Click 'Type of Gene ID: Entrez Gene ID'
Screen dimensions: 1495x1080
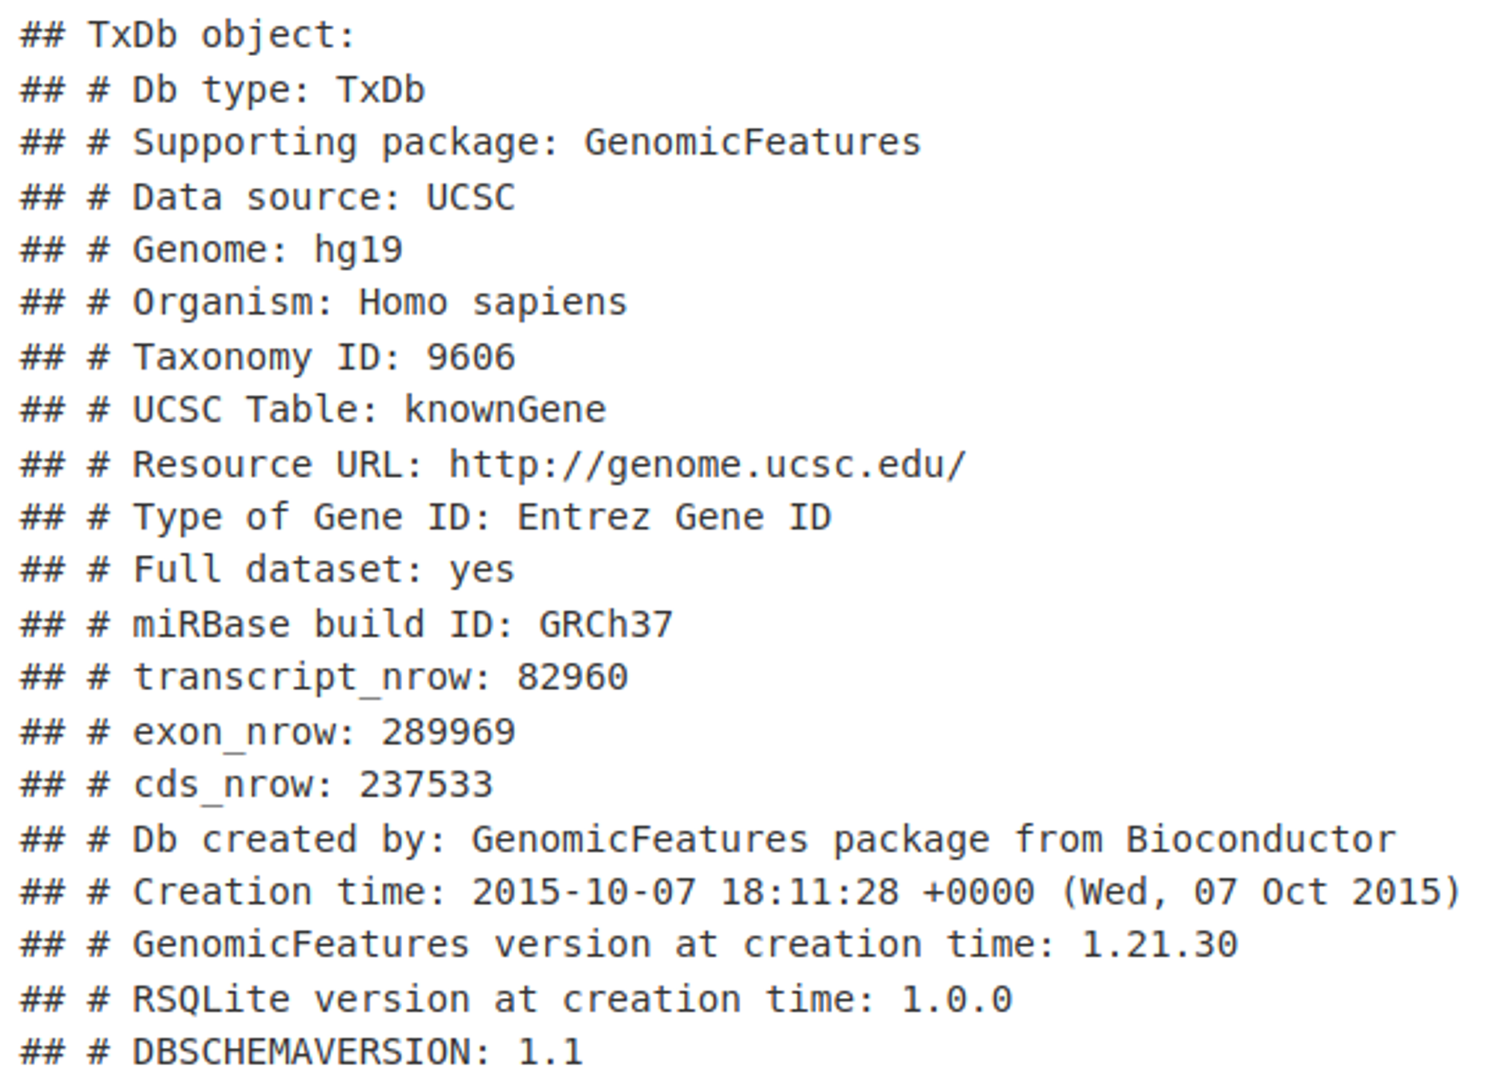[x=482, y=518]
